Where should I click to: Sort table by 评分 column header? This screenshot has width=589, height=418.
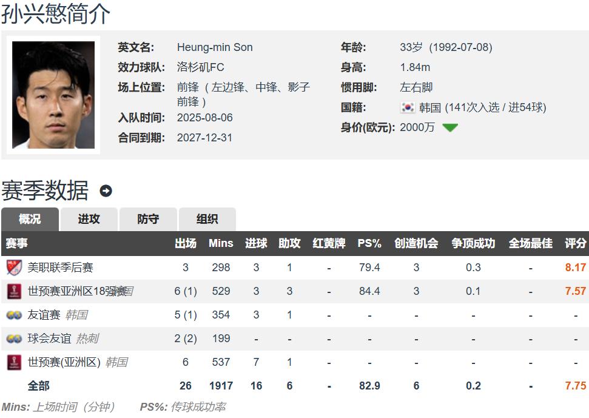pyautogui.click(x=575, y=243)
